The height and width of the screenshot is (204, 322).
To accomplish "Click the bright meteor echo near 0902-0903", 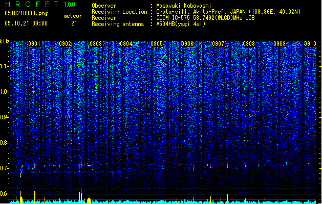I will (x=80, y=166).
